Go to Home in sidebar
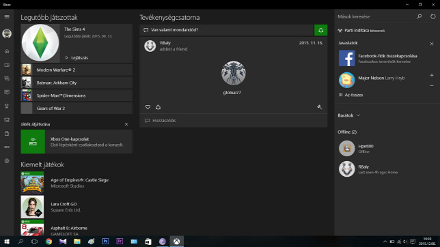 [x=7, y=51]
